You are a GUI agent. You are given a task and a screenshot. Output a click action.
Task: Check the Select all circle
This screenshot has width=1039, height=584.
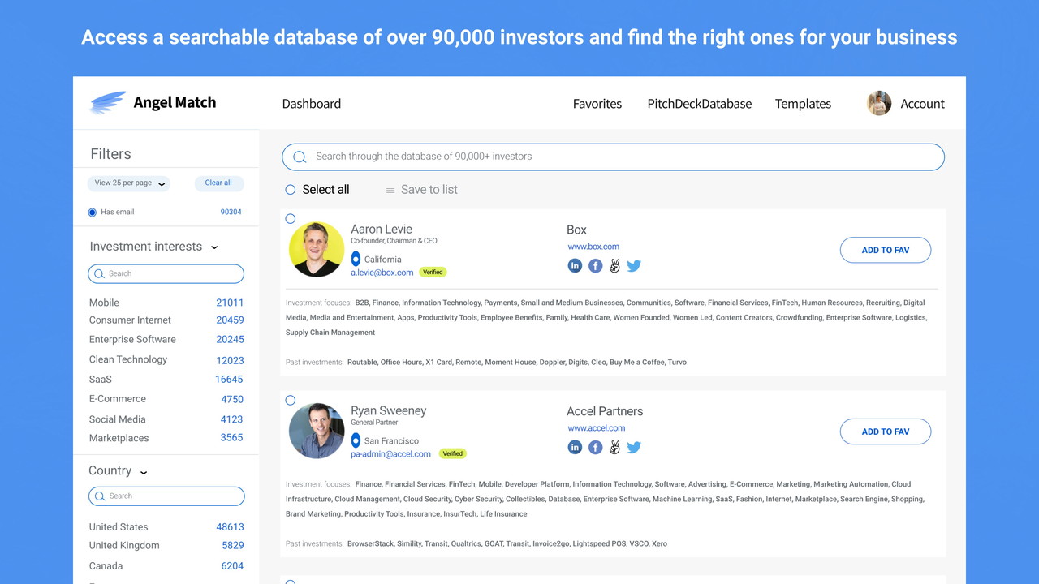click(291, 190)
